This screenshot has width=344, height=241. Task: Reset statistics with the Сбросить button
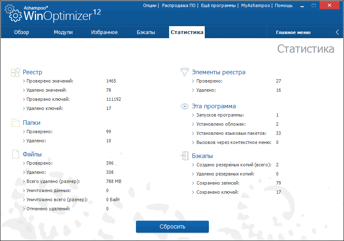(x=172, y=226)
